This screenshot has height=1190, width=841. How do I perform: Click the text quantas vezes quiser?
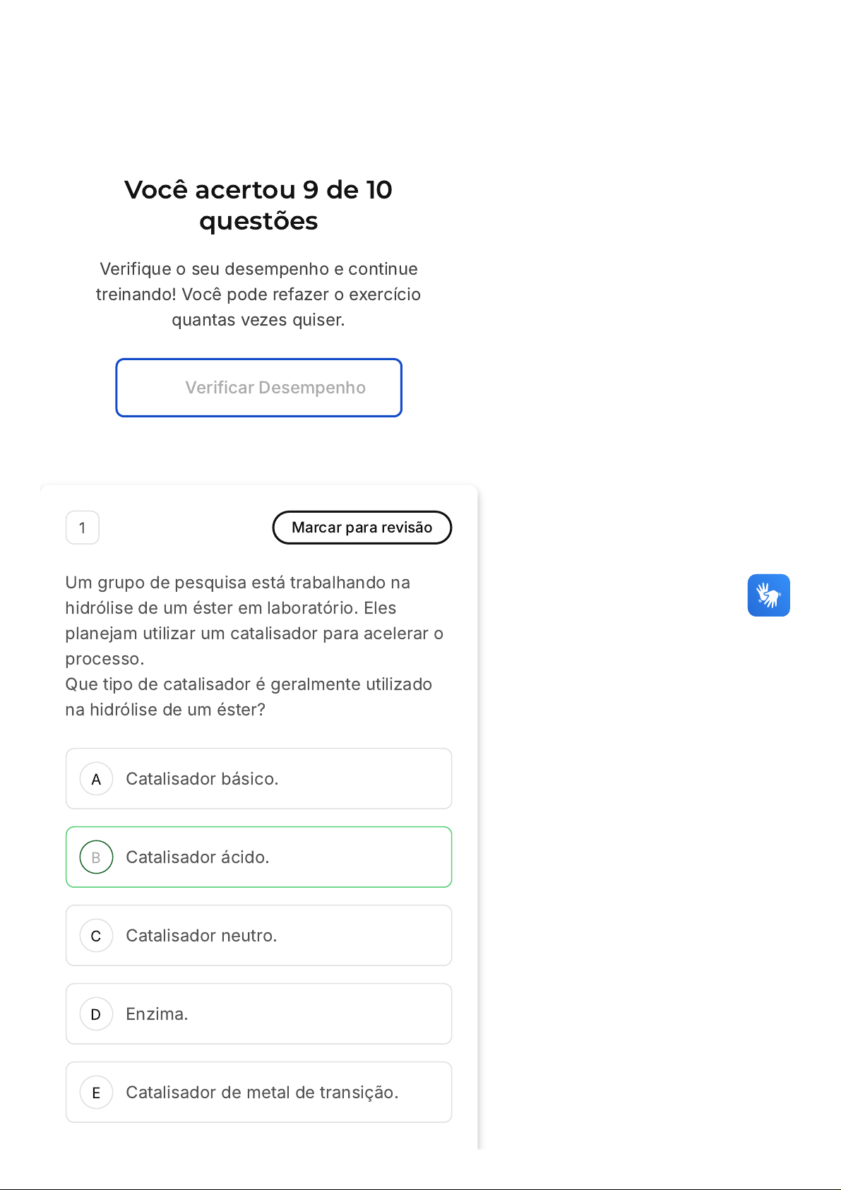click(258, 320)
